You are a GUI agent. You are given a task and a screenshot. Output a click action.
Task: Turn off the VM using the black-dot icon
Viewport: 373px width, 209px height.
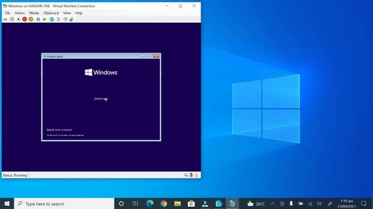[x=18, y=19]
